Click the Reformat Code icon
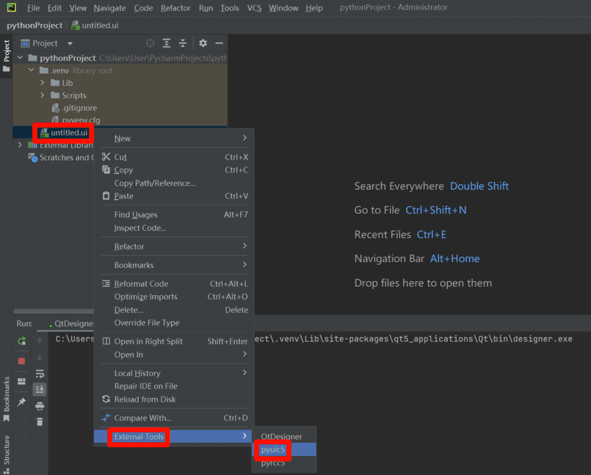The height and width of the screenshot is (475, 591). pos(106,284)
